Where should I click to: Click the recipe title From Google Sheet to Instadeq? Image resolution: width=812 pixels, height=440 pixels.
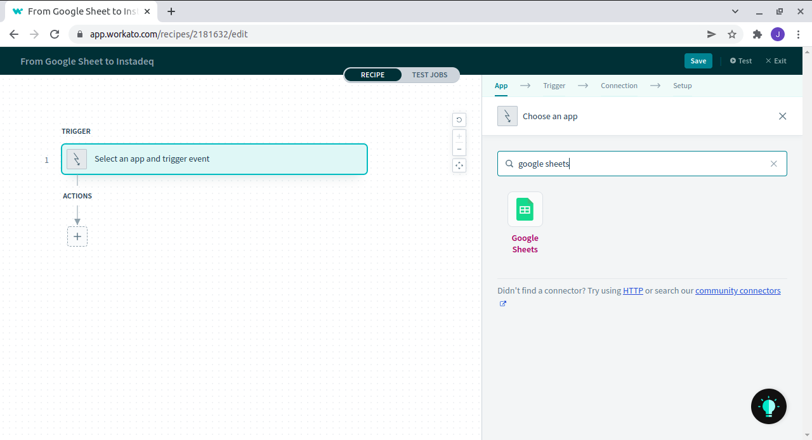(87, 61)
